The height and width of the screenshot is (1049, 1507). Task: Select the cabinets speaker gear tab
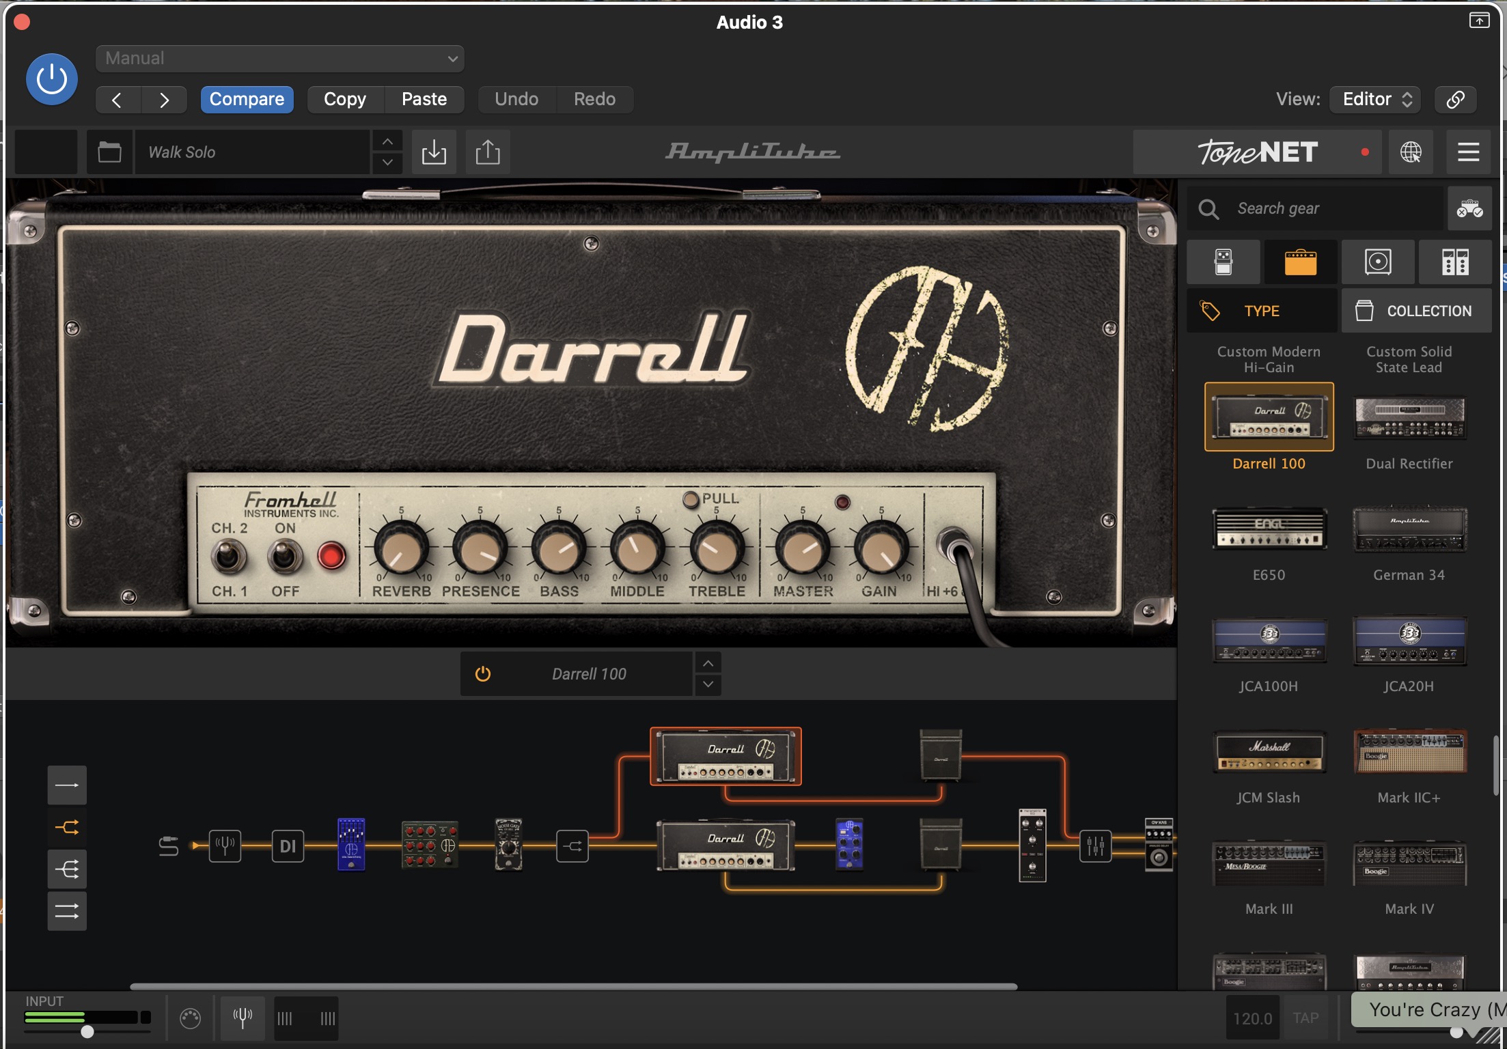point(1378,262)
